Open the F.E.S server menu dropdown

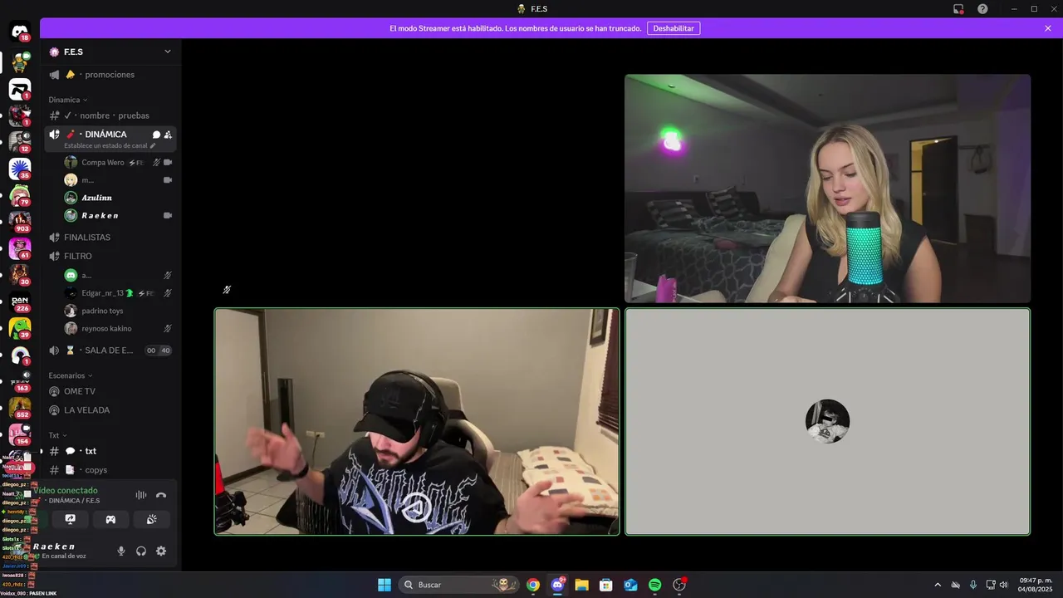[167, 51]
